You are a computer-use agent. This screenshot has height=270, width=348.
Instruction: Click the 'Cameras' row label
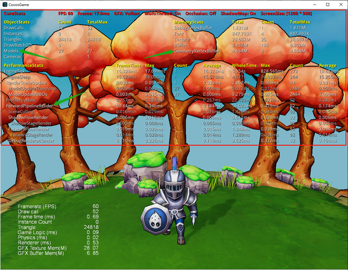click(x=12, y=57)
